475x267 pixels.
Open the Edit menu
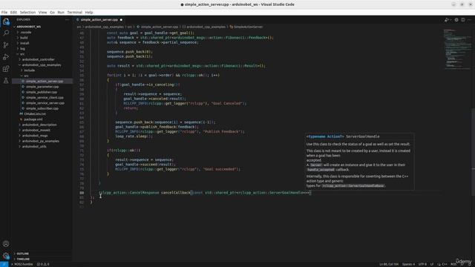pyautogui.click(x=13, y=13)
